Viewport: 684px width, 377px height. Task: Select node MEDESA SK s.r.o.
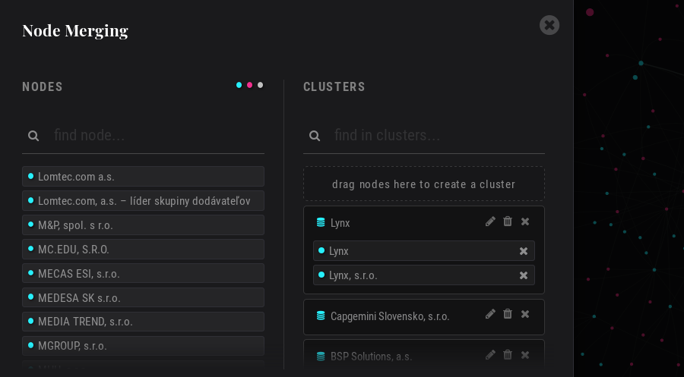pyautogui.click(x=143, y=298)
